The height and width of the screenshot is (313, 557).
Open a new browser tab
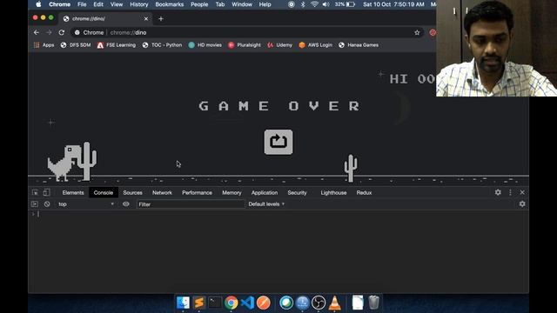coord(161,19)
